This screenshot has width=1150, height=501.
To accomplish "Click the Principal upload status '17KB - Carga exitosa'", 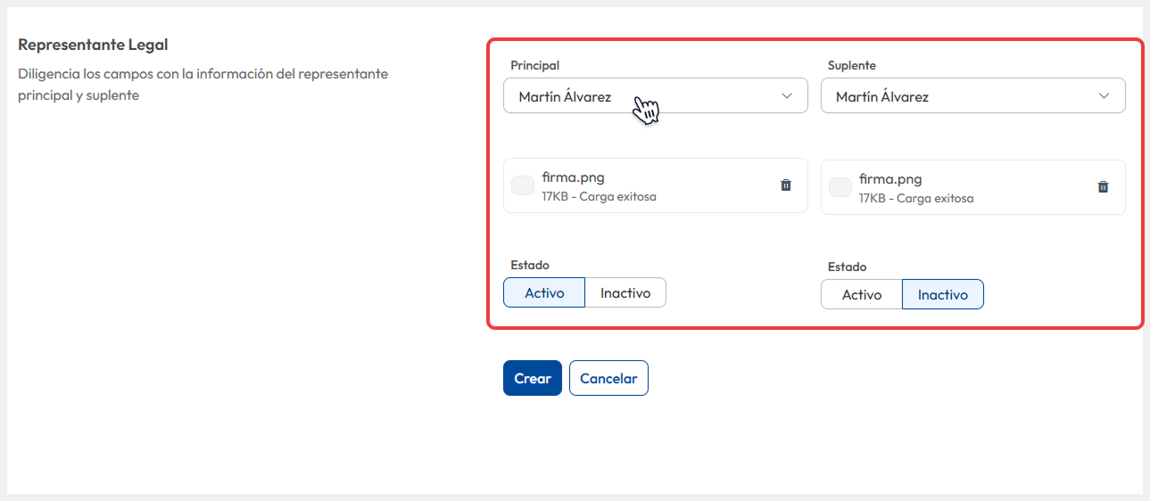I will point(599,196).
